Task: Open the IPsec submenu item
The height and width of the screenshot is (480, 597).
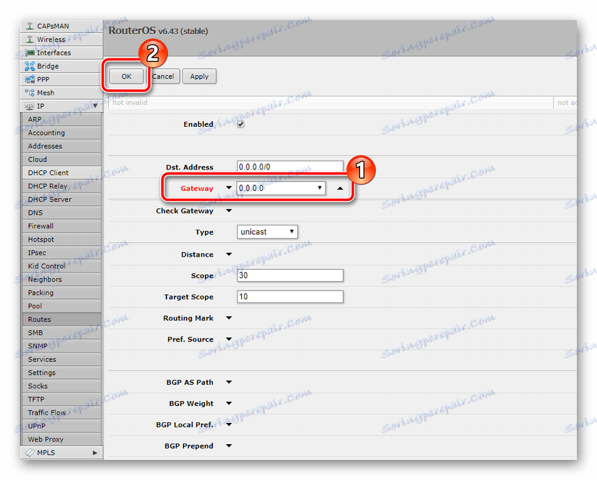Action: click(x=62, y=253)
